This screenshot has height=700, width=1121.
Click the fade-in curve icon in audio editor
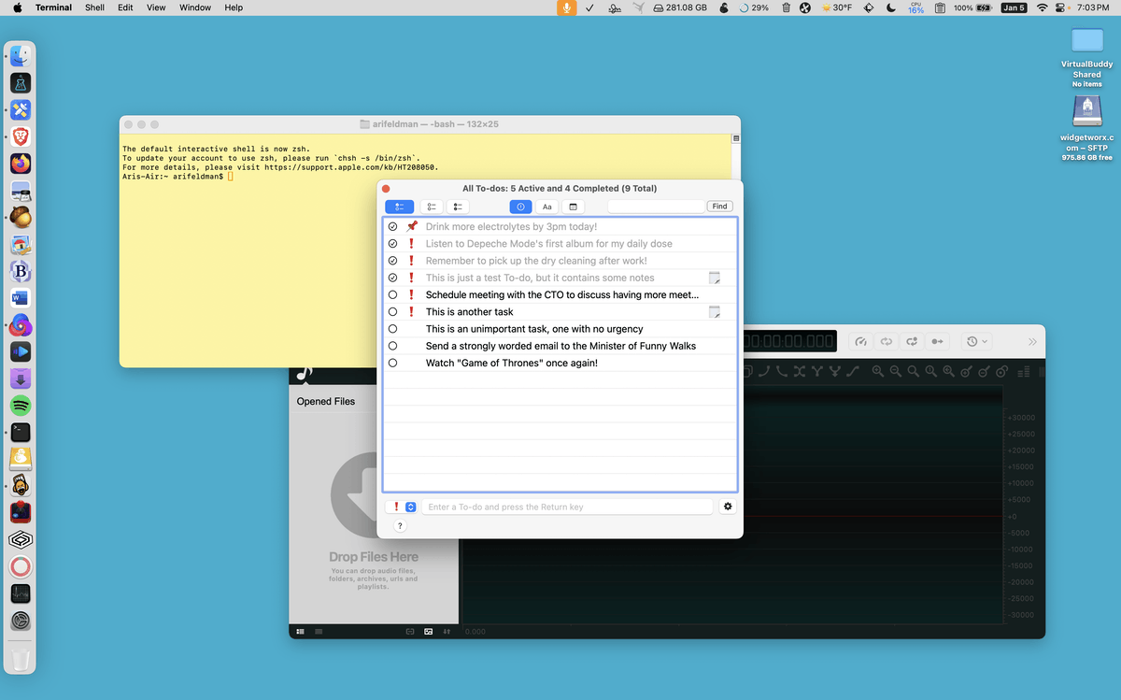tap(764, 371)
